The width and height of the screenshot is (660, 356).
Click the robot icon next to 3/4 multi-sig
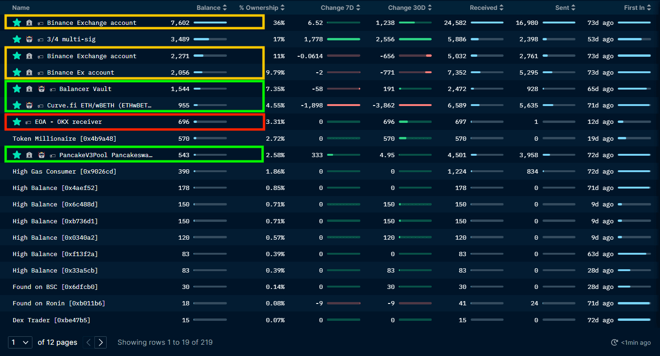pyautogui.click(x=29, y=39)
